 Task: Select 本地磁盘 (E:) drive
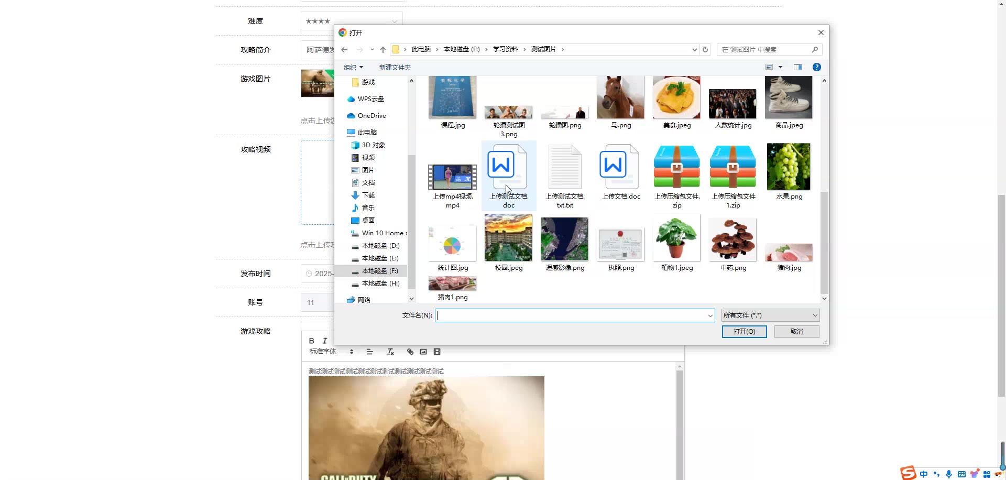[x=375, y=258]
